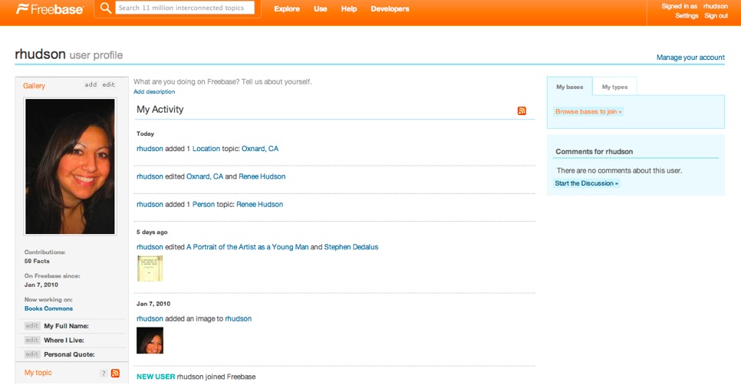Click Gallery heading link
The height and width of the screenshot is (385, 741).
pos(34,85)
